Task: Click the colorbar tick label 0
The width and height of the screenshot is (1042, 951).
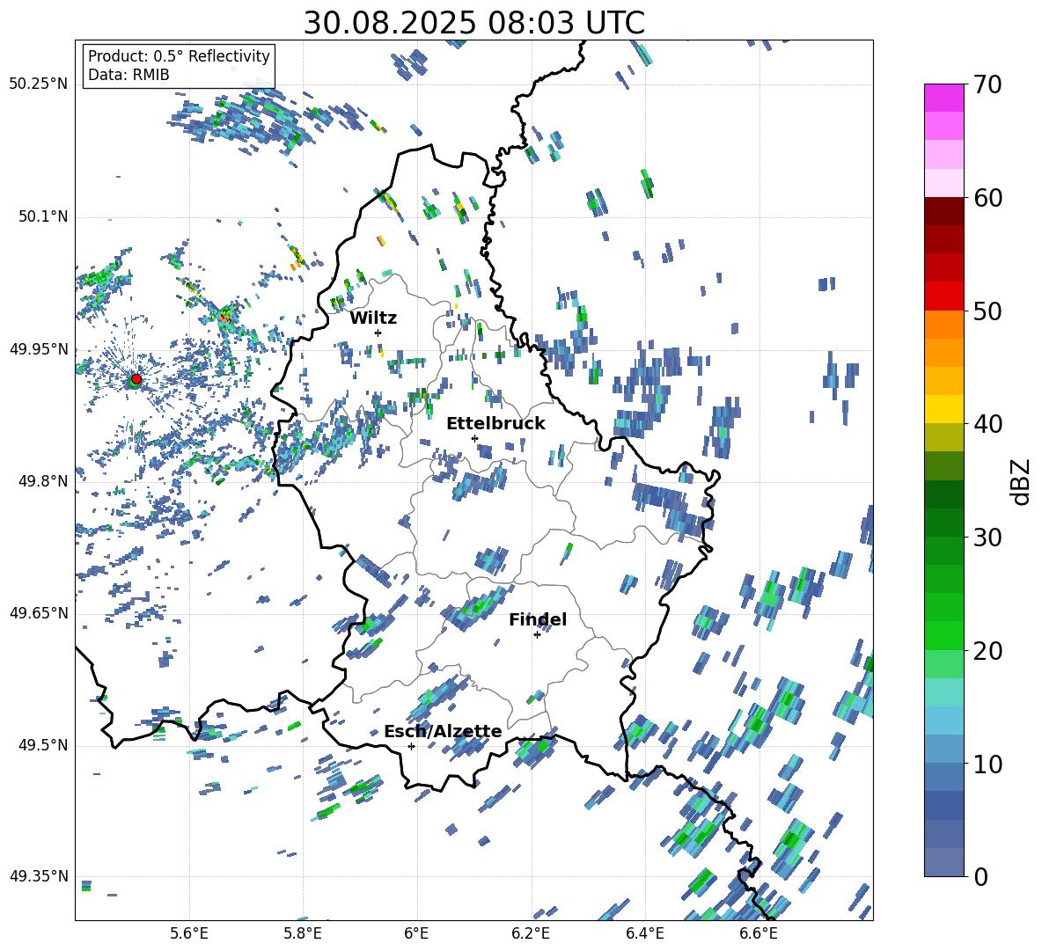Action: point(980,876)
